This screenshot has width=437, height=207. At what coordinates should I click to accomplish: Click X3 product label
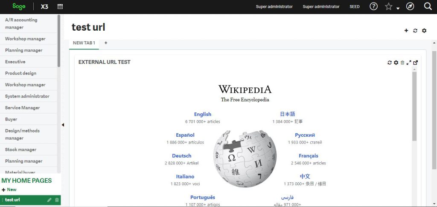pos(44,7)
